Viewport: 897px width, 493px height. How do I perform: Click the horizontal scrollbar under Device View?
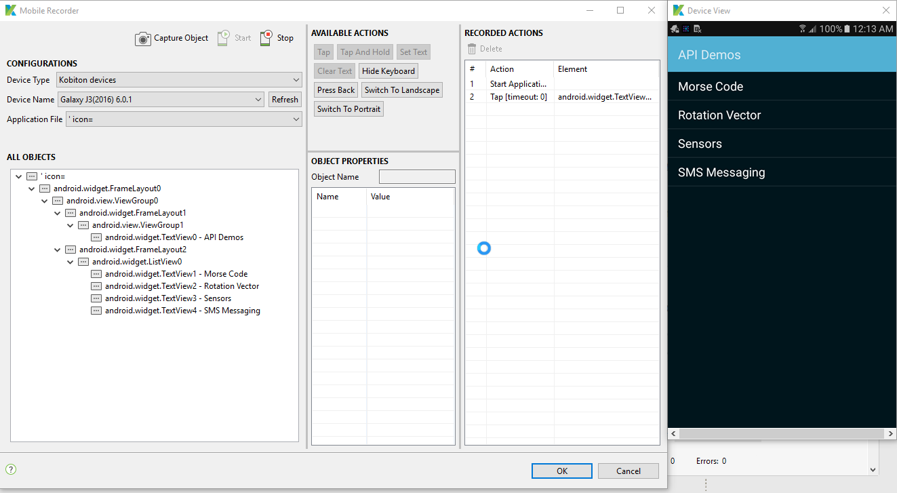(781, 433)
